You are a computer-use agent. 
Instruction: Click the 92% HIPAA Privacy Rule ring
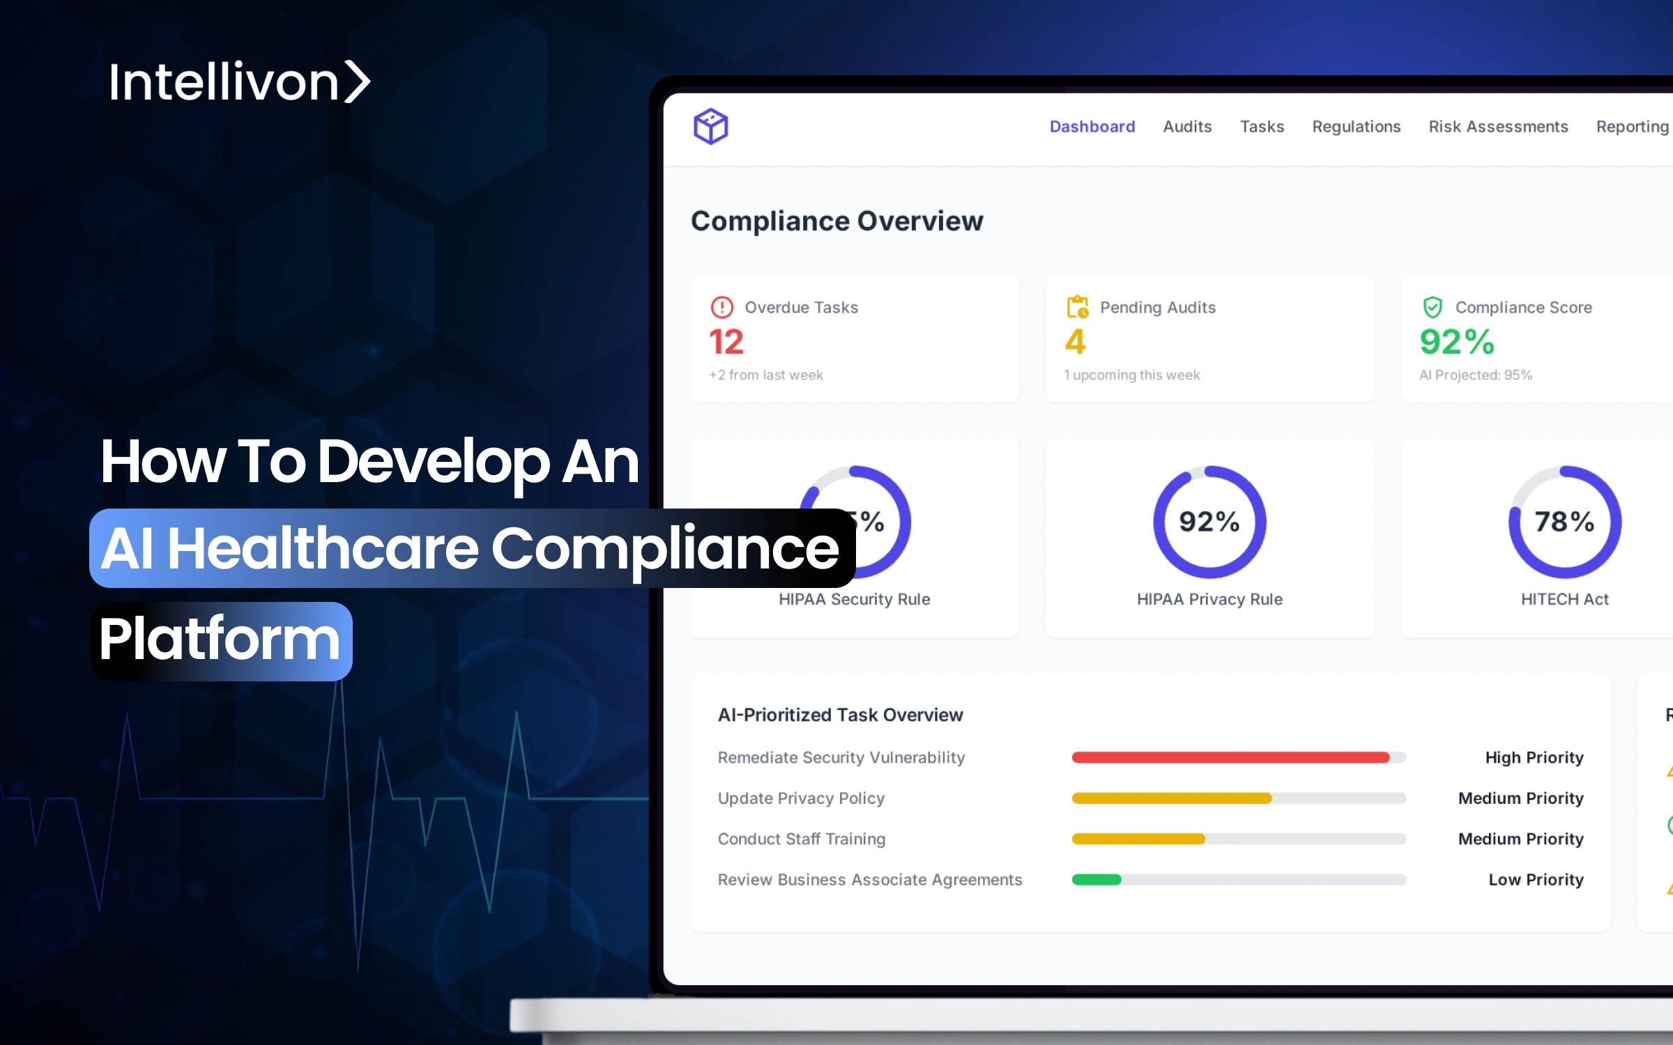(1209, 522)
